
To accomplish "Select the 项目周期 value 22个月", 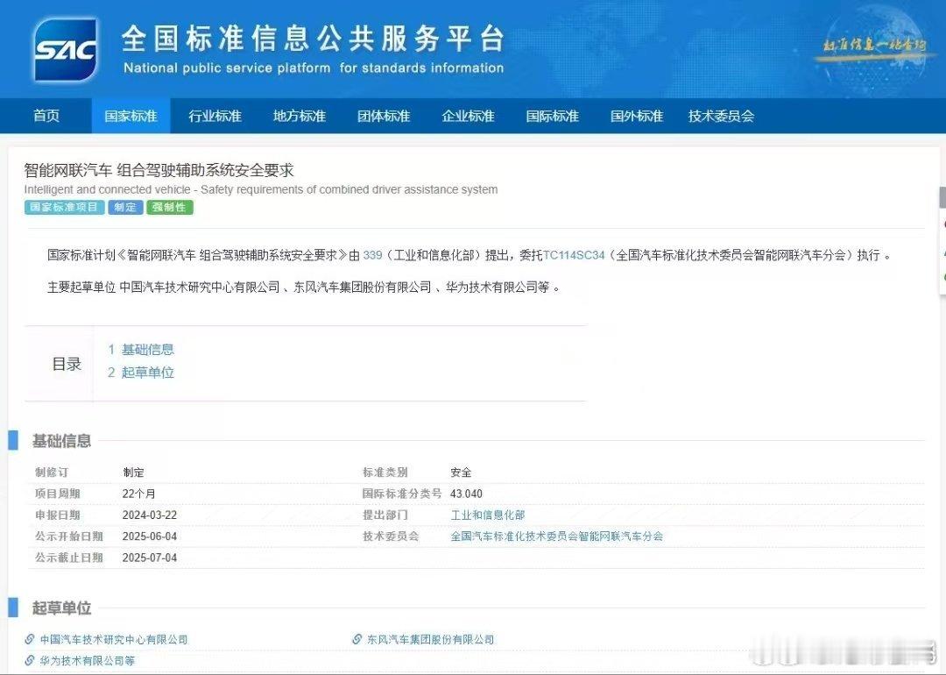I will [138, 494].
